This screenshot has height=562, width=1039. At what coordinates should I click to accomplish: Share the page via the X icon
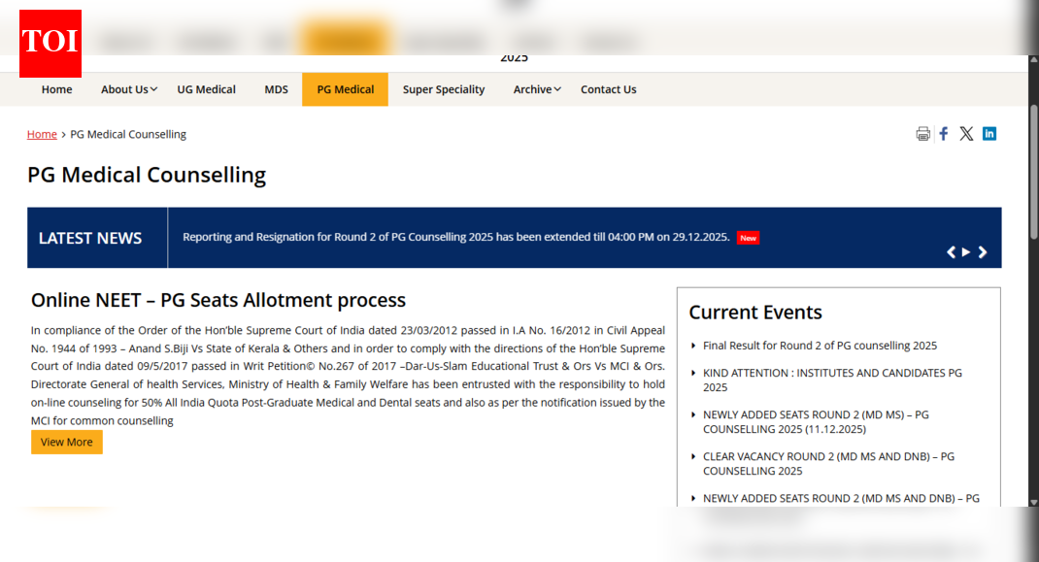(x=966, y=133)
